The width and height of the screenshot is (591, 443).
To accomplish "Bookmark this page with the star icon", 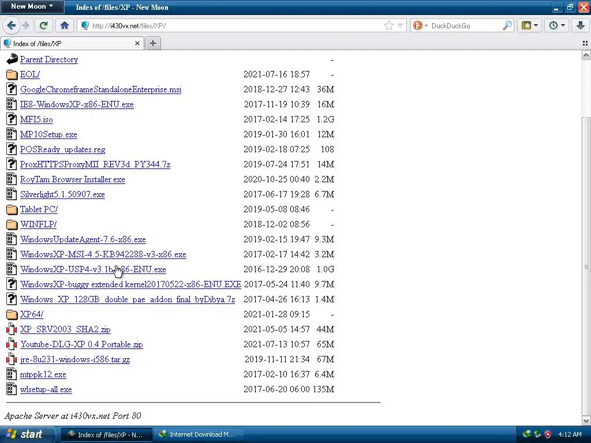I will [x=388, y=25].
